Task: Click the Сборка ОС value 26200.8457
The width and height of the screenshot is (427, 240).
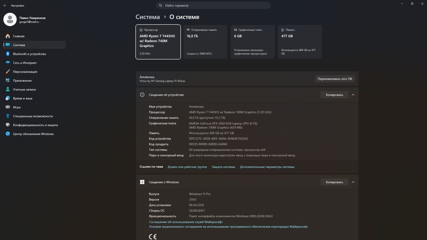Action: tap(197, 211)
